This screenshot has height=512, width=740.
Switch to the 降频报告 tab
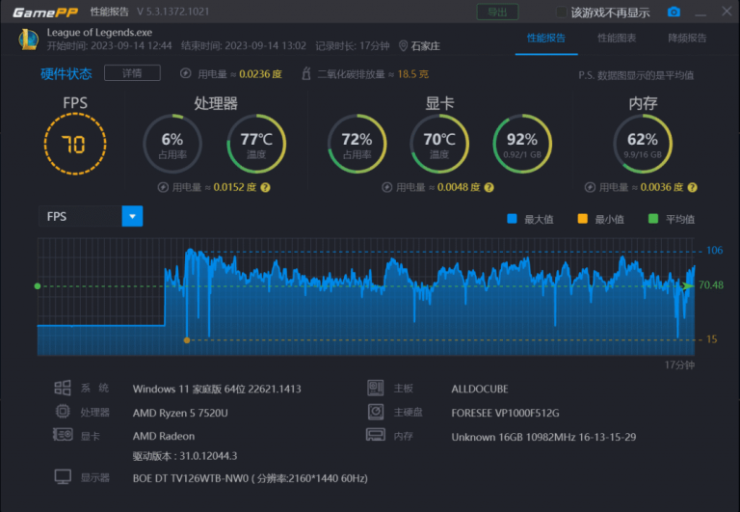pyautogui.click(x=687, y=39)
